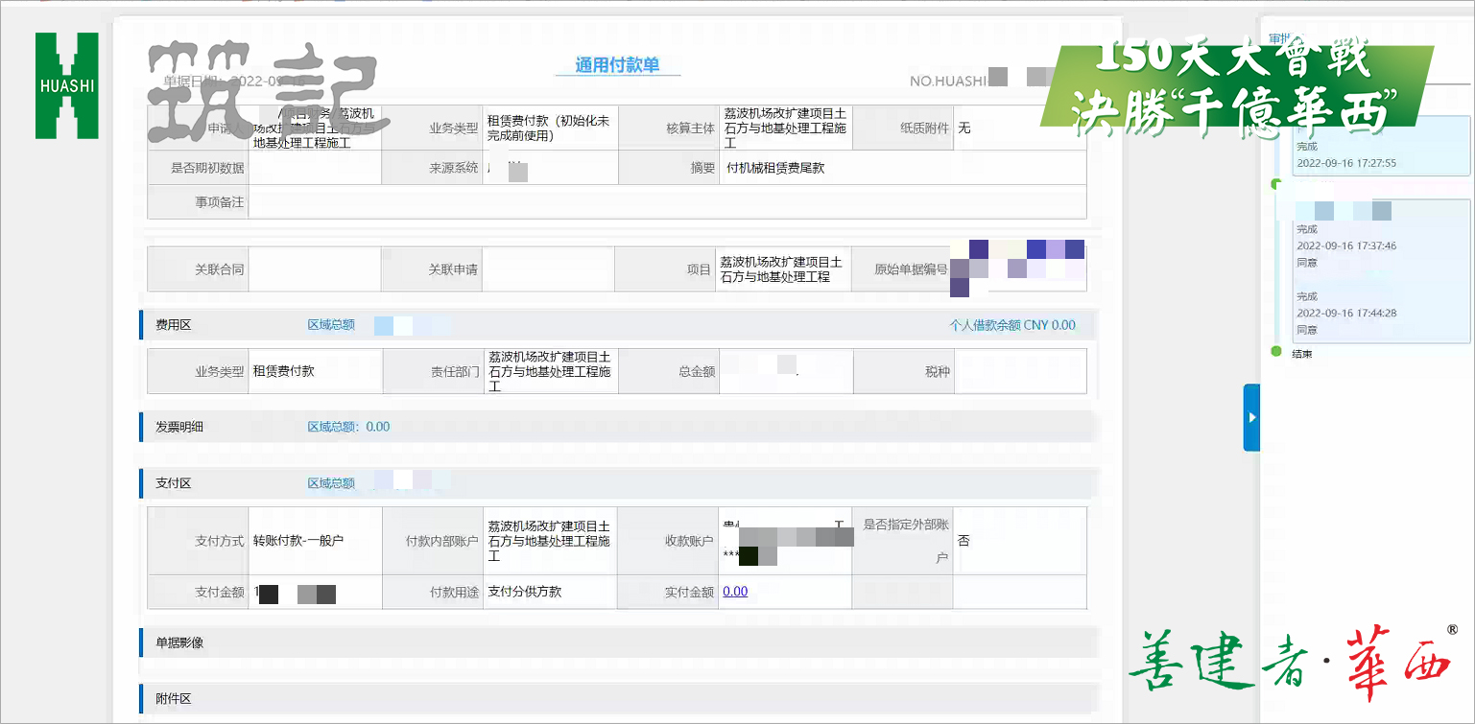Click the 税种 empty field
1475x724 pixels.
(x=1019, y=371)
